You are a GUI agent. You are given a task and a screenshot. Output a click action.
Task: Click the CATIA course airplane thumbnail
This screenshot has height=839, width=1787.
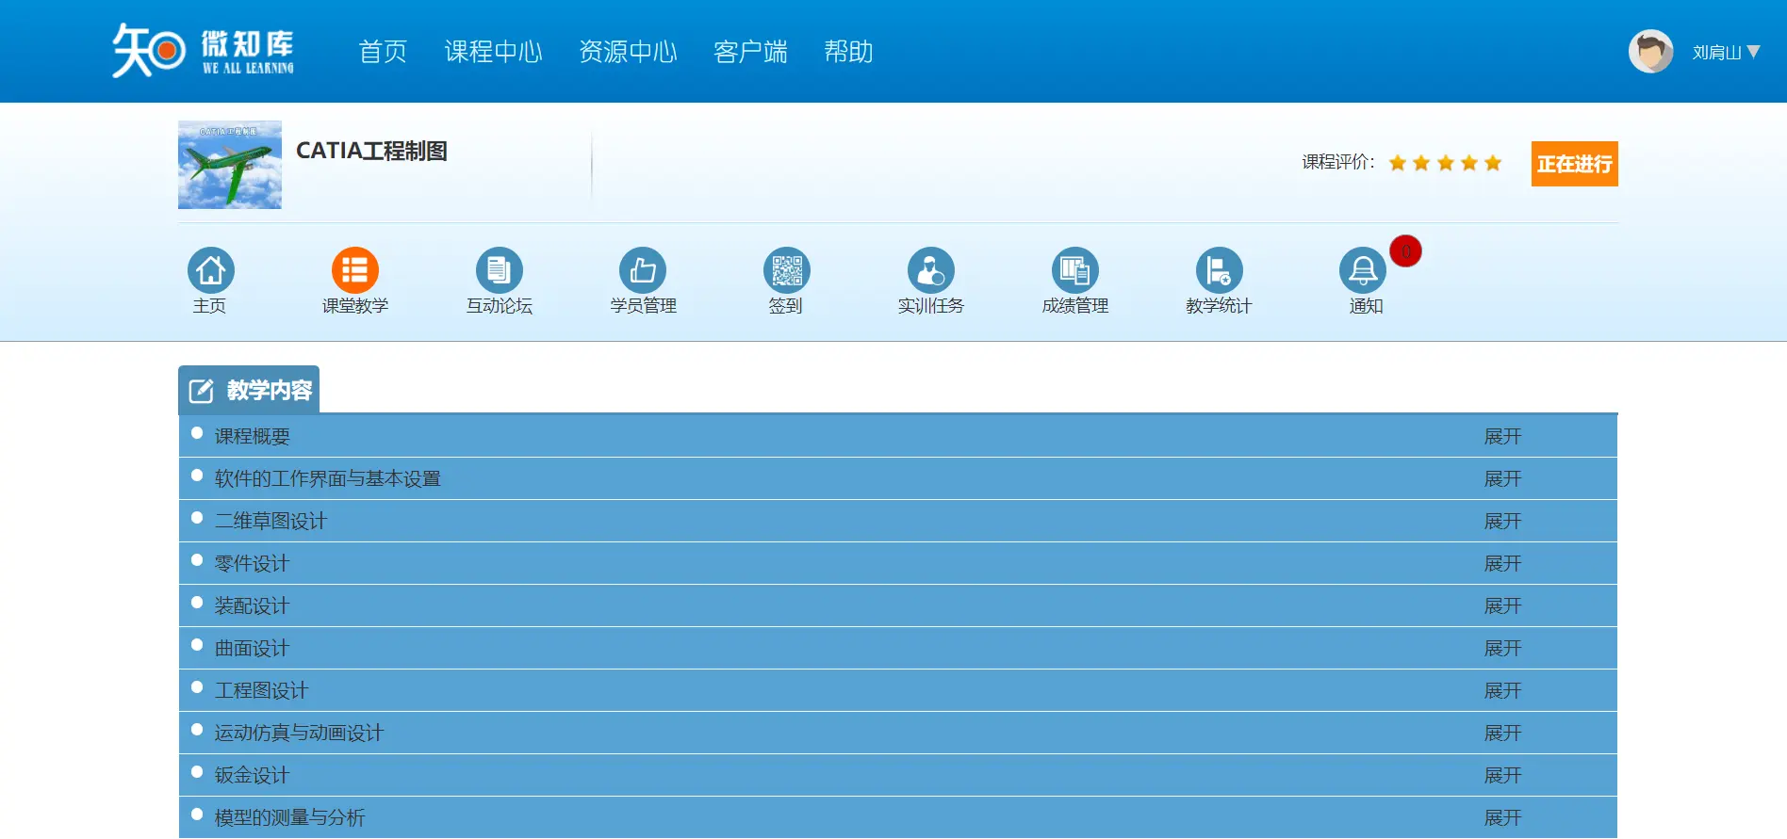pyautogui.click(x=230, y=165)
